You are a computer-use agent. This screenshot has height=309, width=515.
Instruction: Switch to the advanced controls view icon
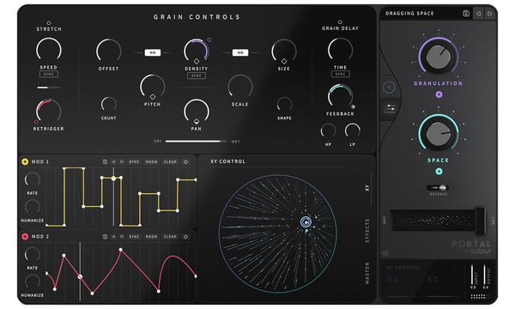coord(391,109)
